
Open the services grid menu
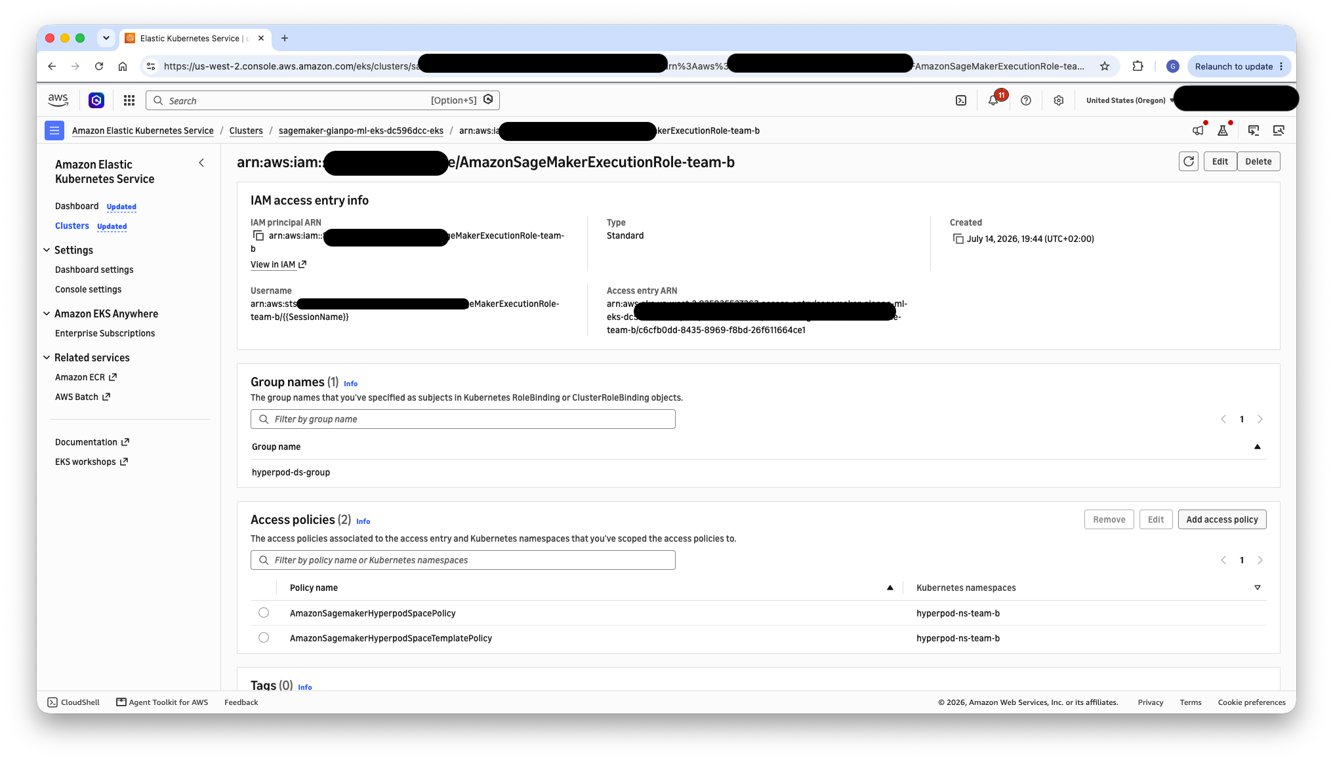(x=129, y=100)
